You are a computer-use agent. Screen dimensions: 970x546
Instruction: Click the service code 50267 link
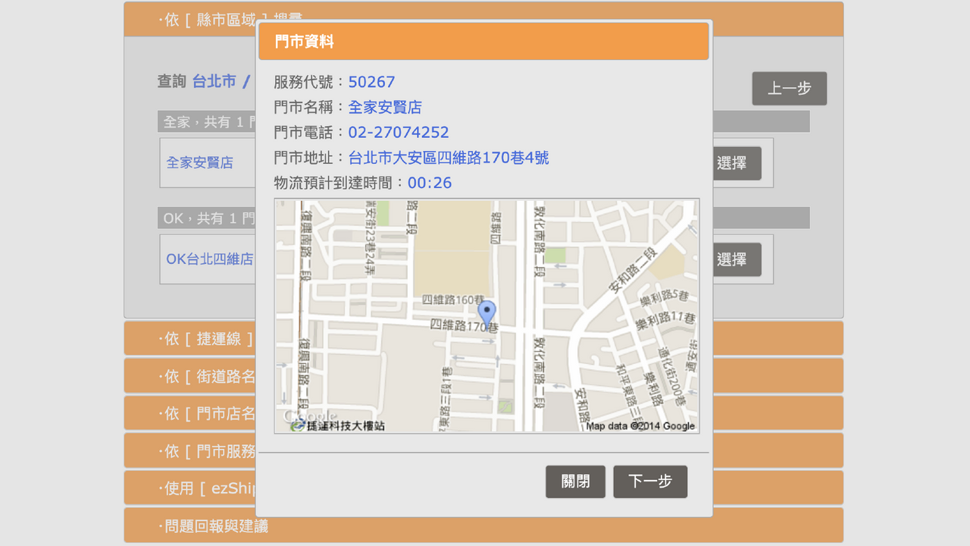click(x=372, y=82)
